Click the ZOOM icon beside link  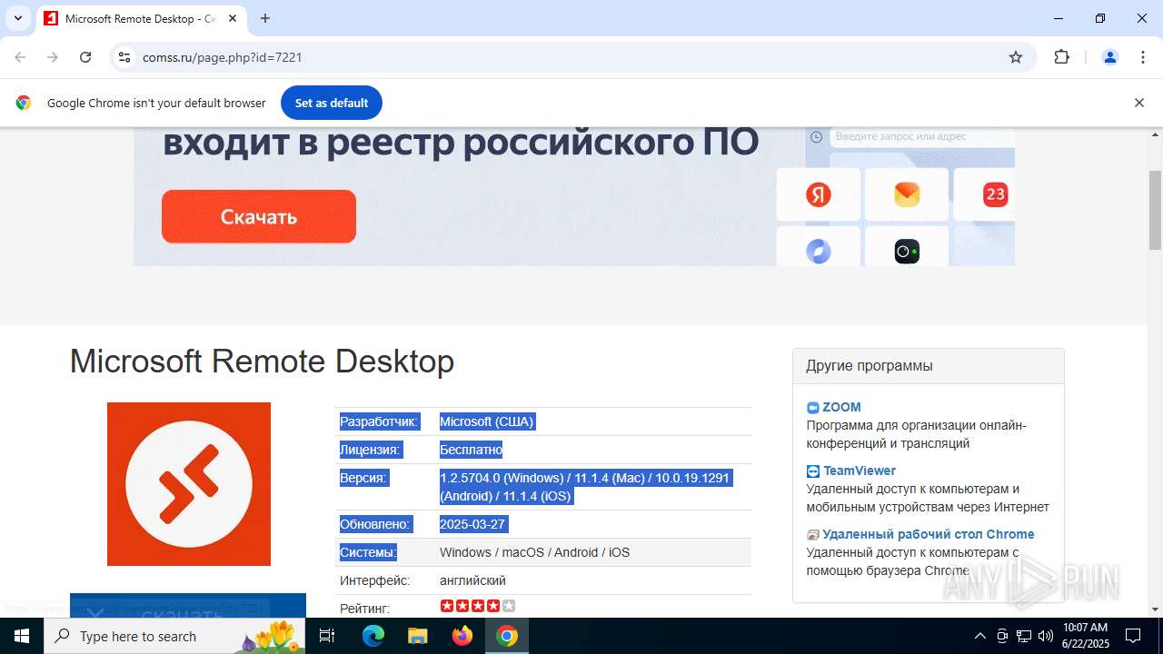813,408
